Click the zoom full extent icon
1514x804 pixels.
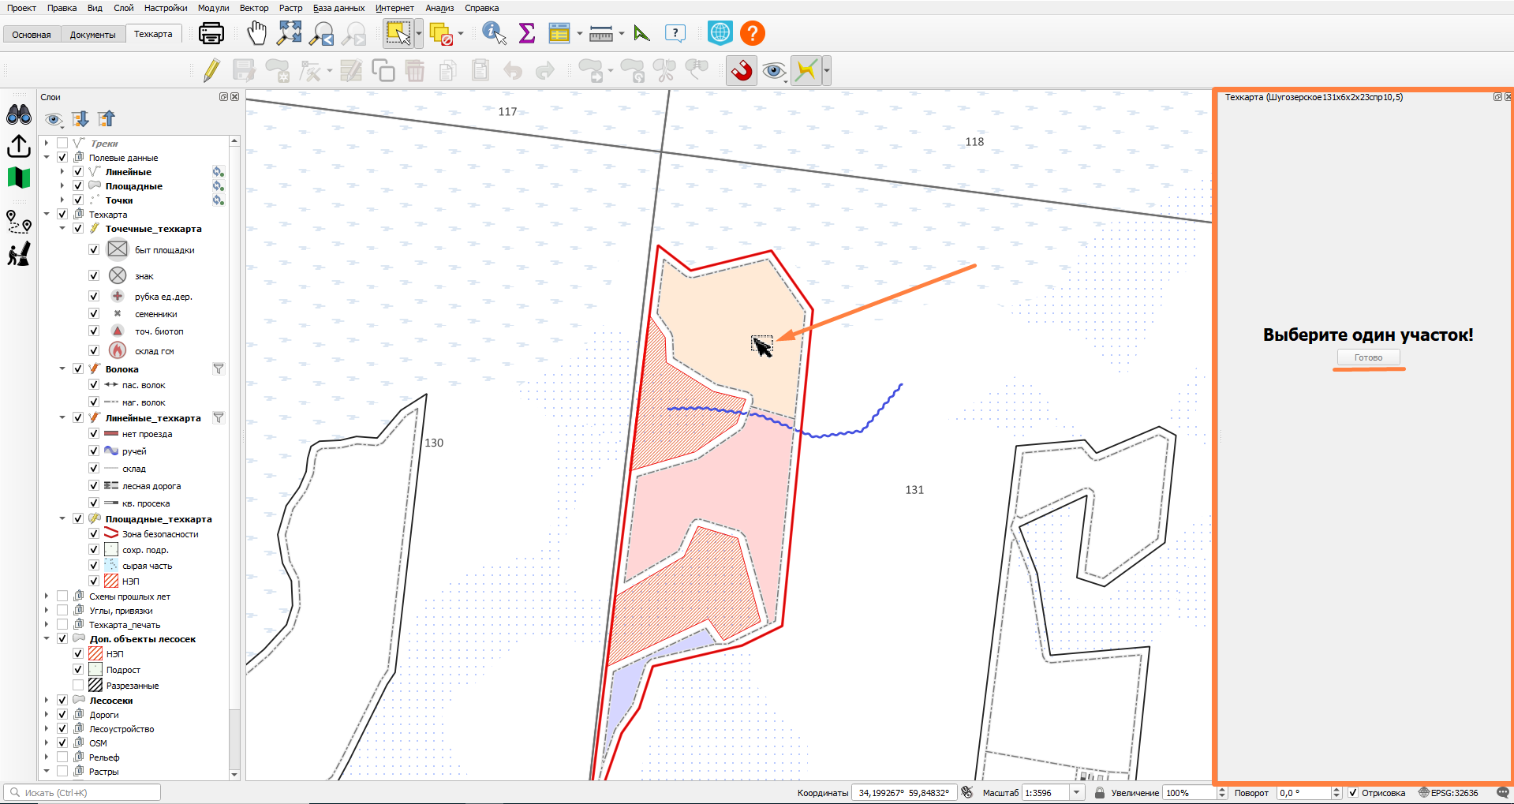pyautogui.click(x=290, y=33)
